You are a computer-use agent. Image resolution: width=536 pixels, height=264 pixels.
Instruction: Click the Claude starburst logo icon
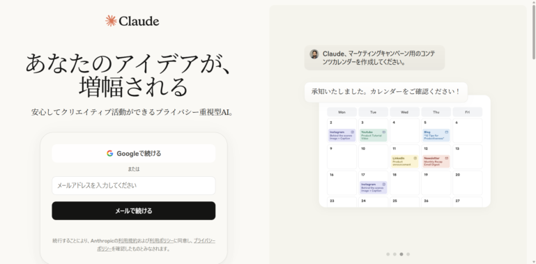coord(111,21)
